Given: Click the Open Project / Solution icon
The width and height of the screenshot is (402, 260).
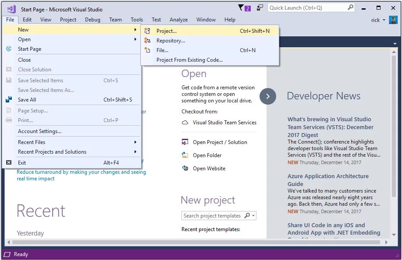Looking at the screenshot, I should tap(185, 142).
